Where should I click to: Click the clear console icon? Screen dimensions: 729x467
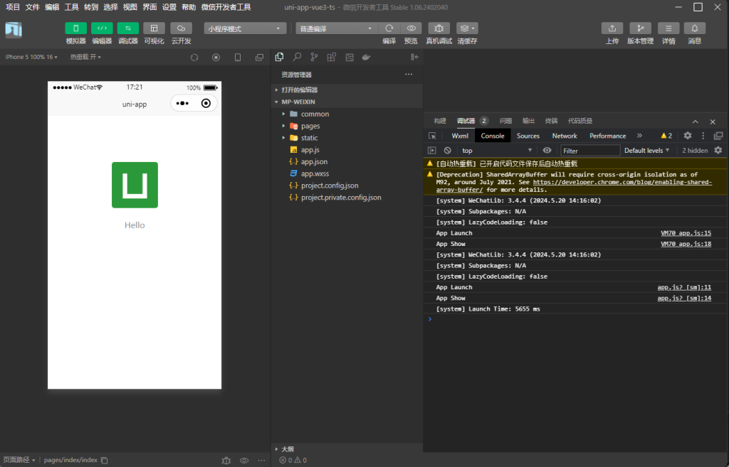448,151
